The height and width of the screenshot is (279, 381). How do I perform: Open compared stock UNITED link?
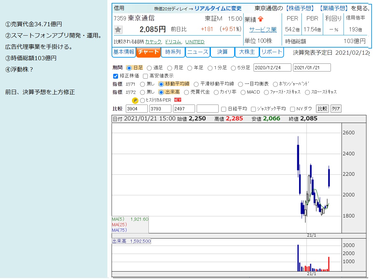click(195, 42)
